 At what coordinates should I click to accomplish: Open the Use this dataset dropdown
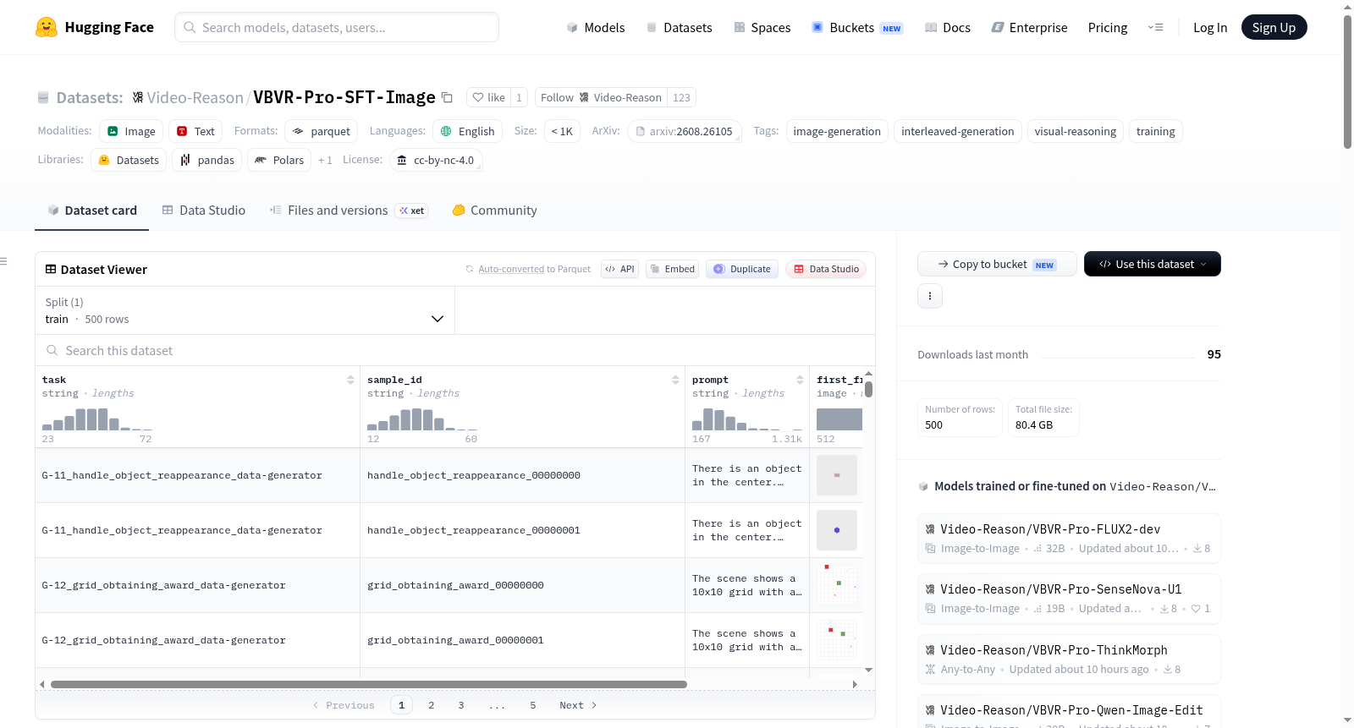[x=1152, y=264]
